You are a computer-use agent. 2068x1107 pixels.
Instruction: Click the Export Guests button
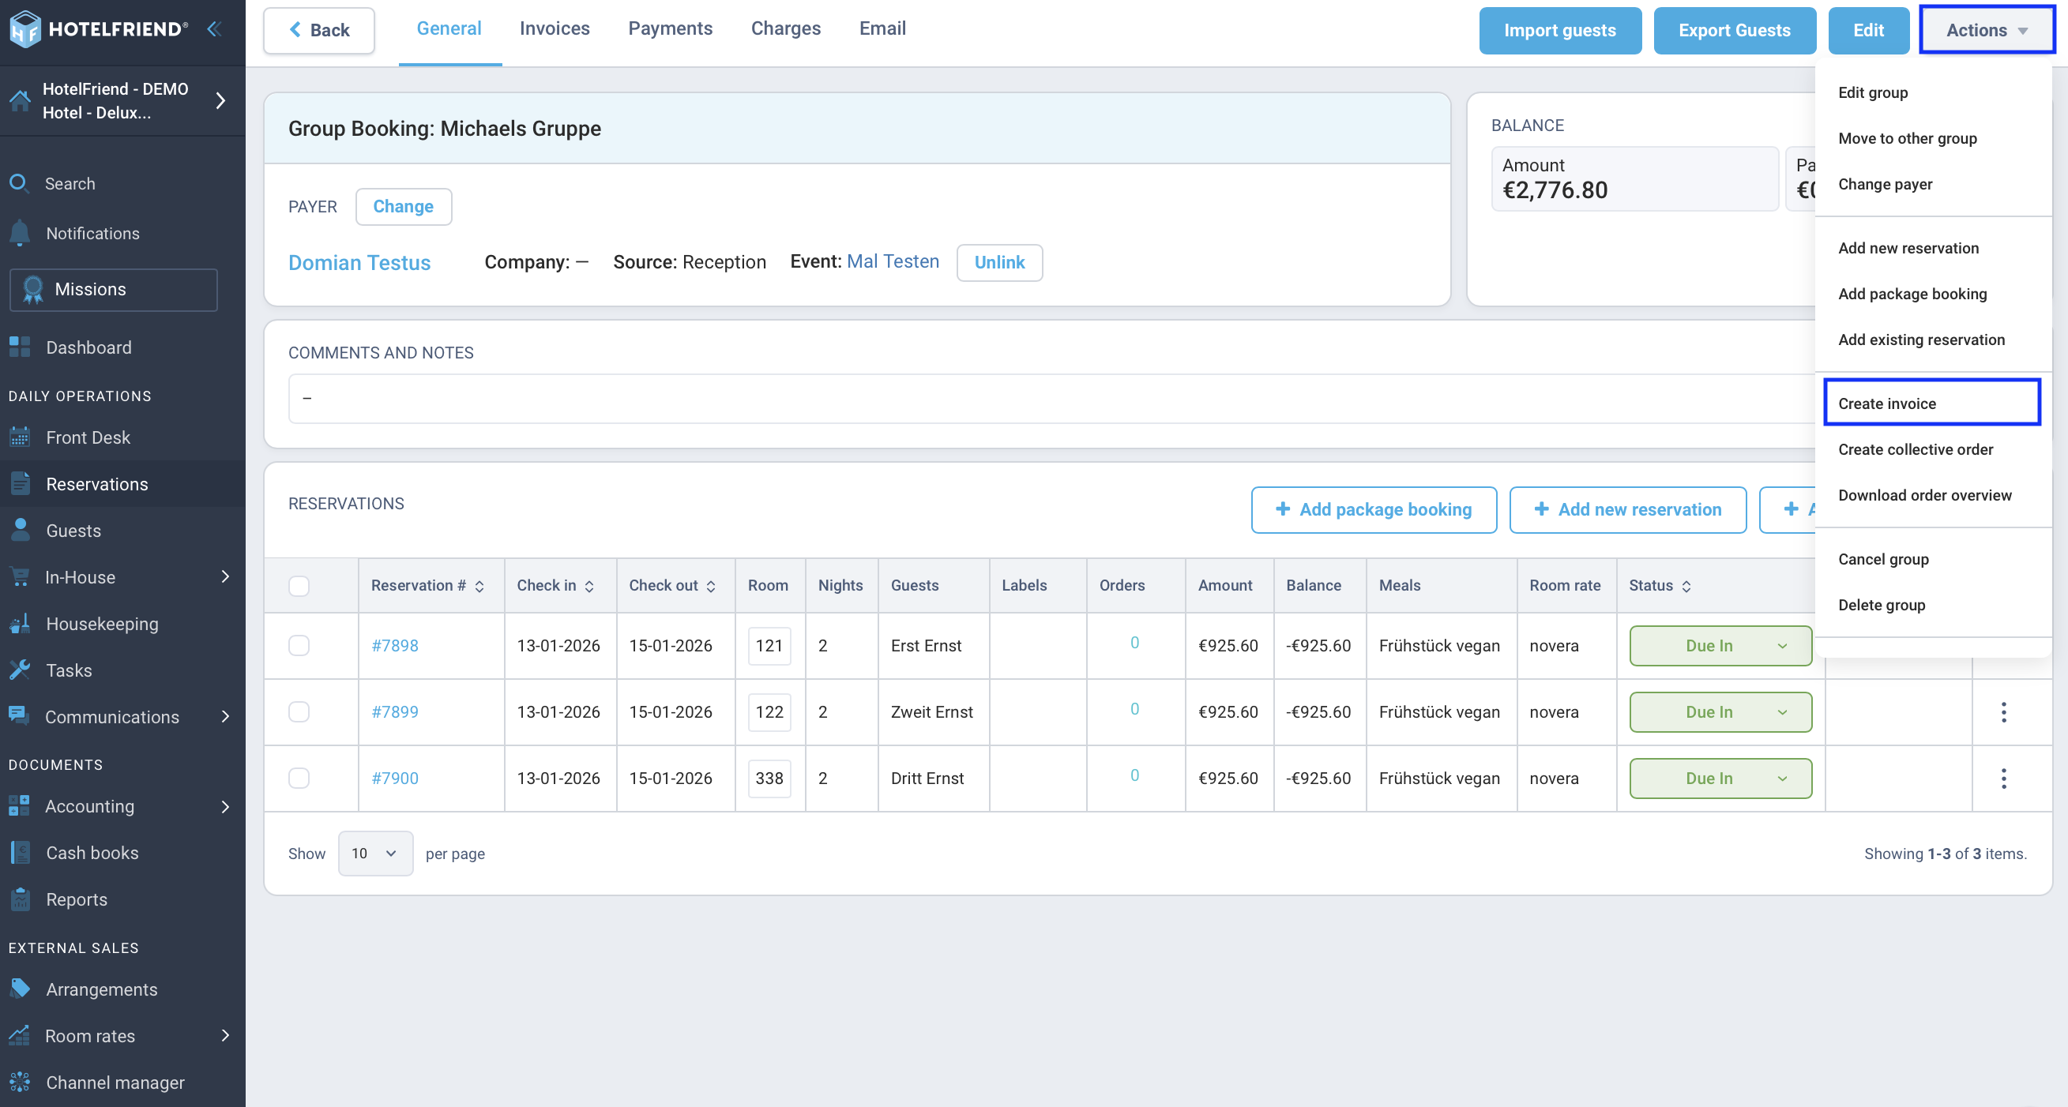point(1734,31)
